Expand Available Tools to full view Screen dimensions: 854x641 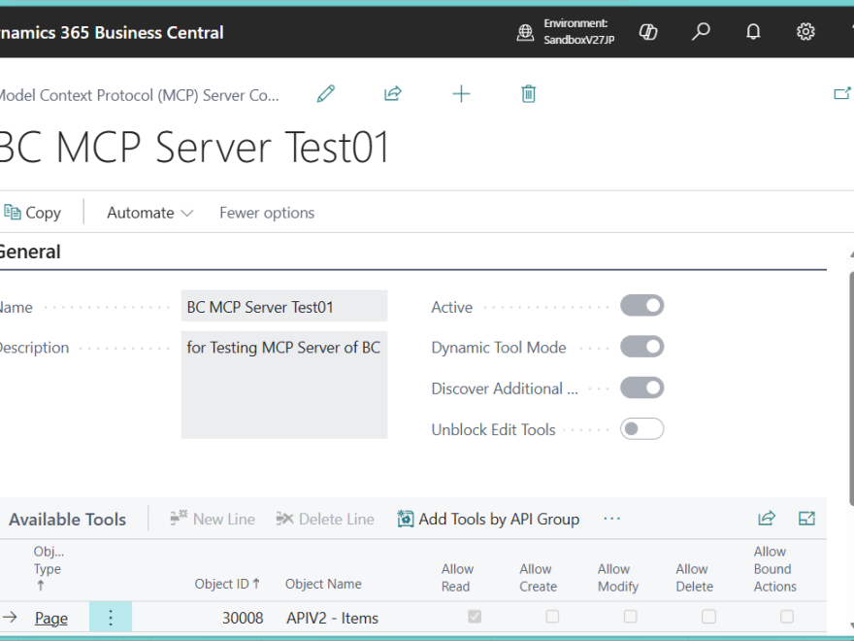click(x=806, y=519)
